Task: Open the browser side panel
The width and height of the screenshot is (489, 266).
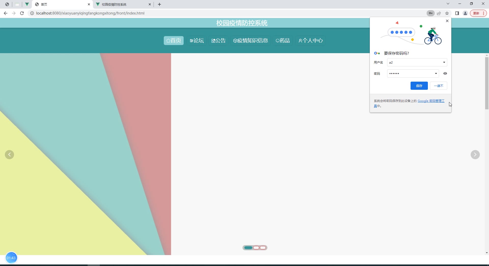Action: (x=457, y=13)
